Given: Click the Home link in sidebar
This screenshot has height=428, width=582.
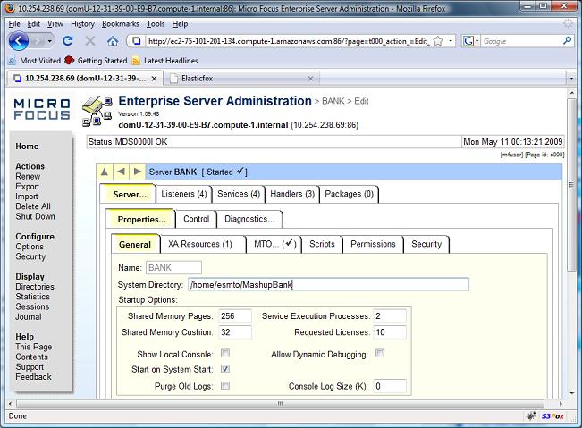Looking at the screenshot, I should point(27,147).
